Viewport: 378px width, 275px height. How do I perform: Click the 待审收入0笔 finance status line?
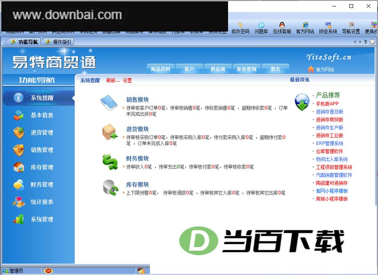click(139, 167)
